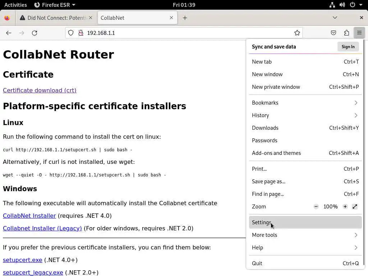This screenshot has height=276, width=368.
Task: Open Add-ons and themes
Action: [x=305, y=153]
